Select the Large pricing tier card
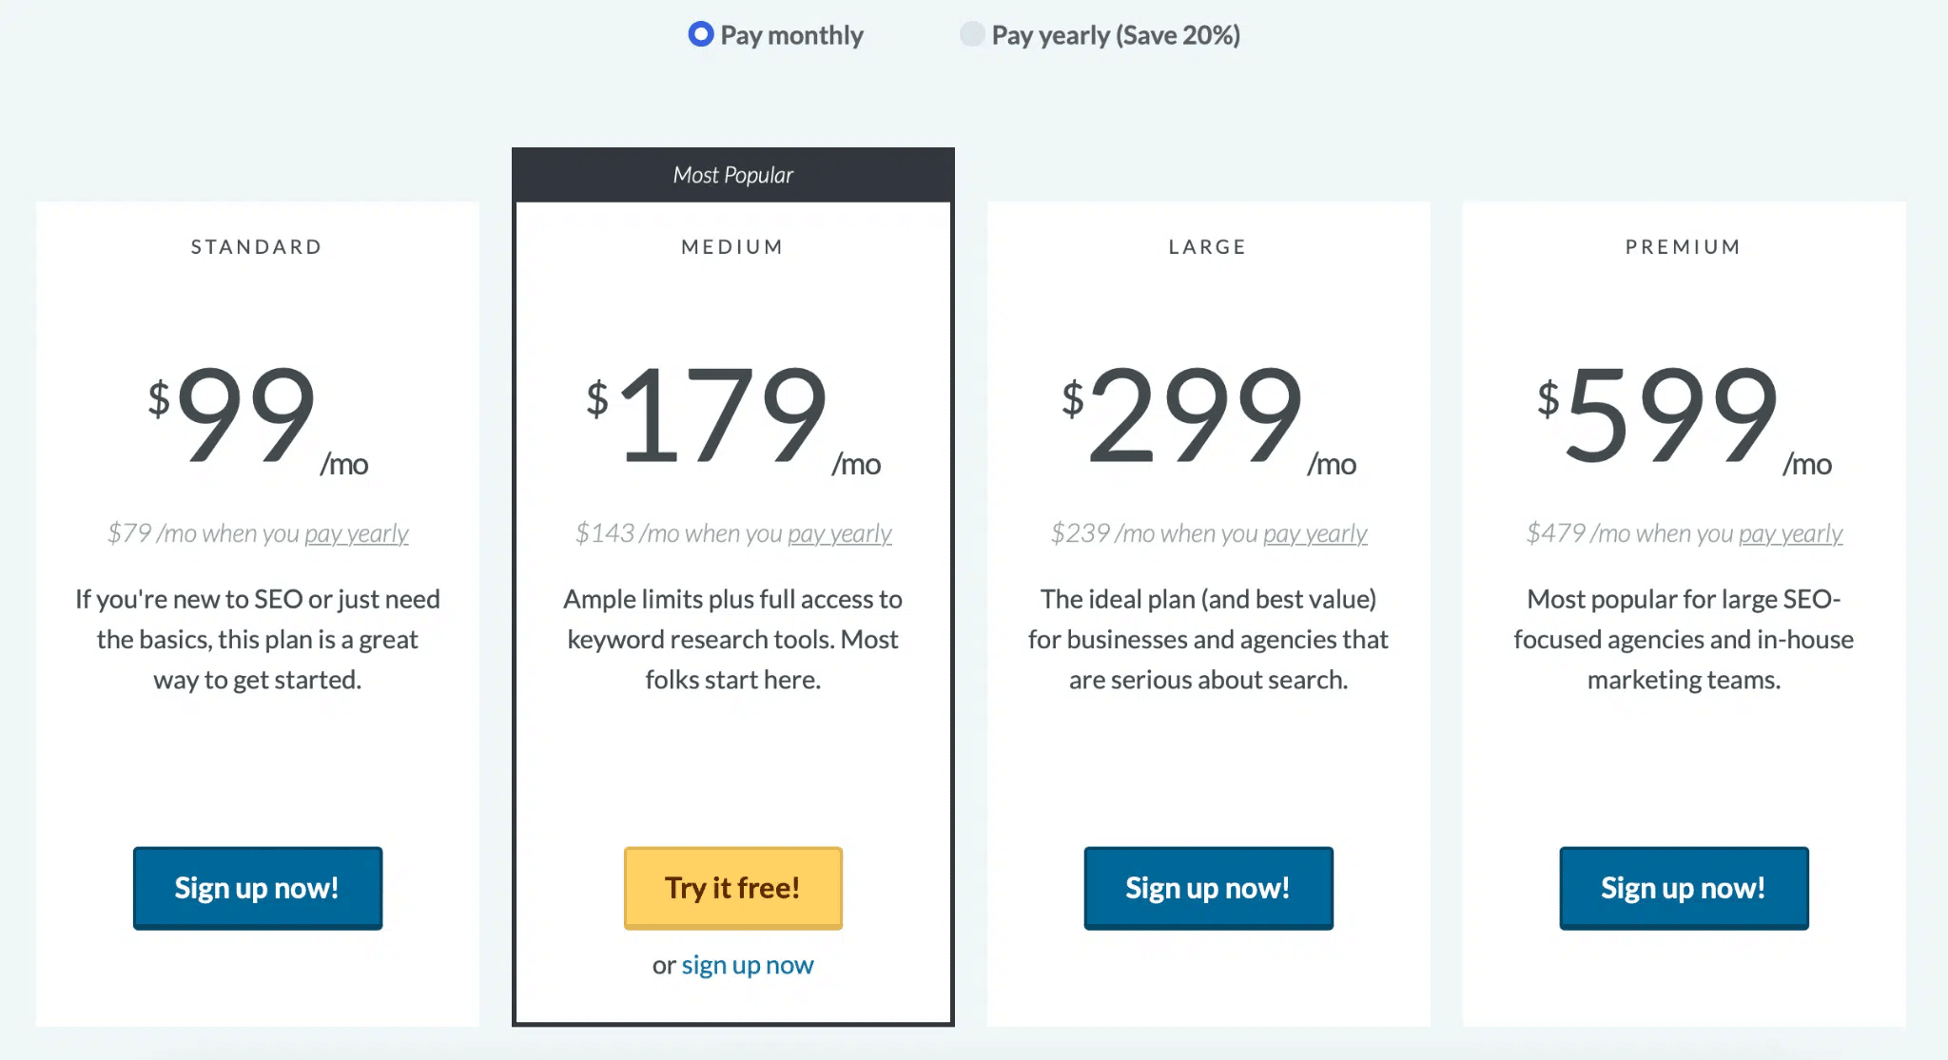 tap(1208, 588)
